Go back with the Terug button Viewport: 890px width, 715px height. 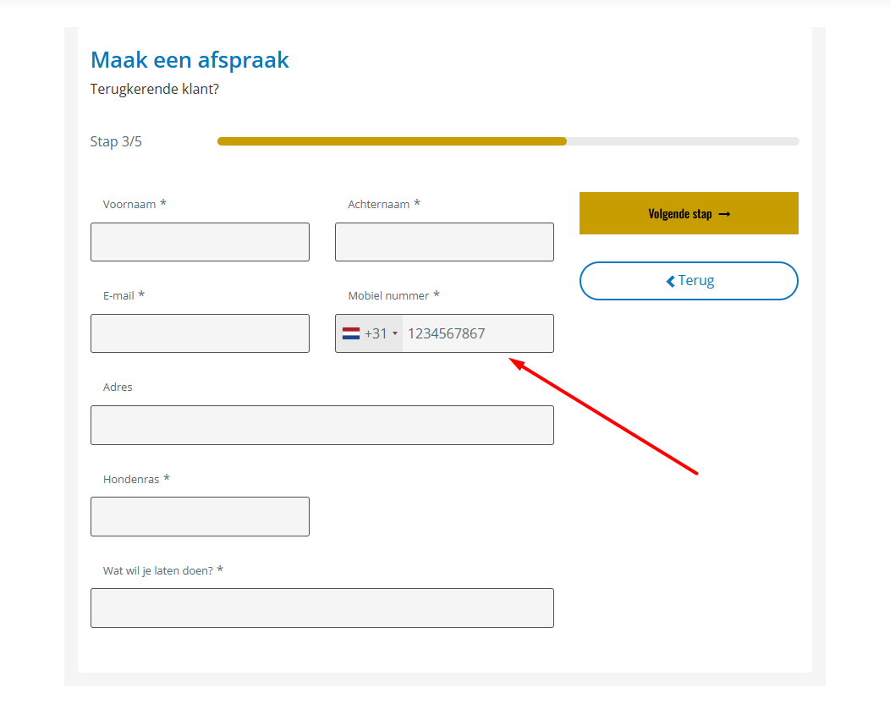[689, 281]
